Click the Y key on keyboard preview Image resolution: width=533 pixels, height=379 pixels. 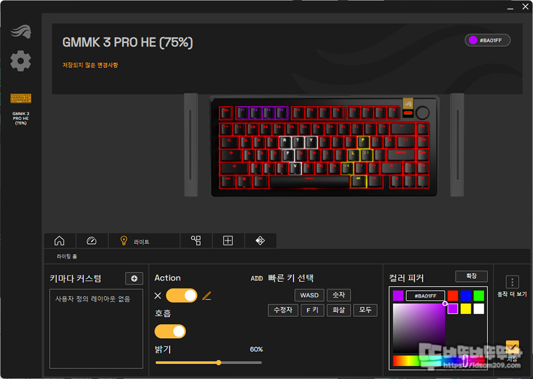point(311,142)
